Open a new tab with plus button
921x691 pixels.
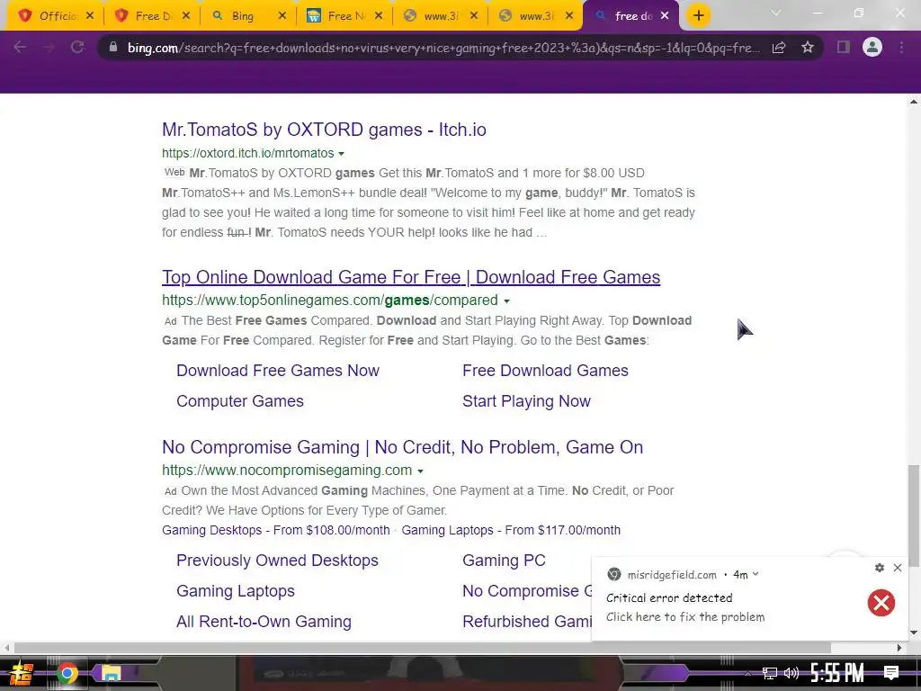(x=698, y=16)
